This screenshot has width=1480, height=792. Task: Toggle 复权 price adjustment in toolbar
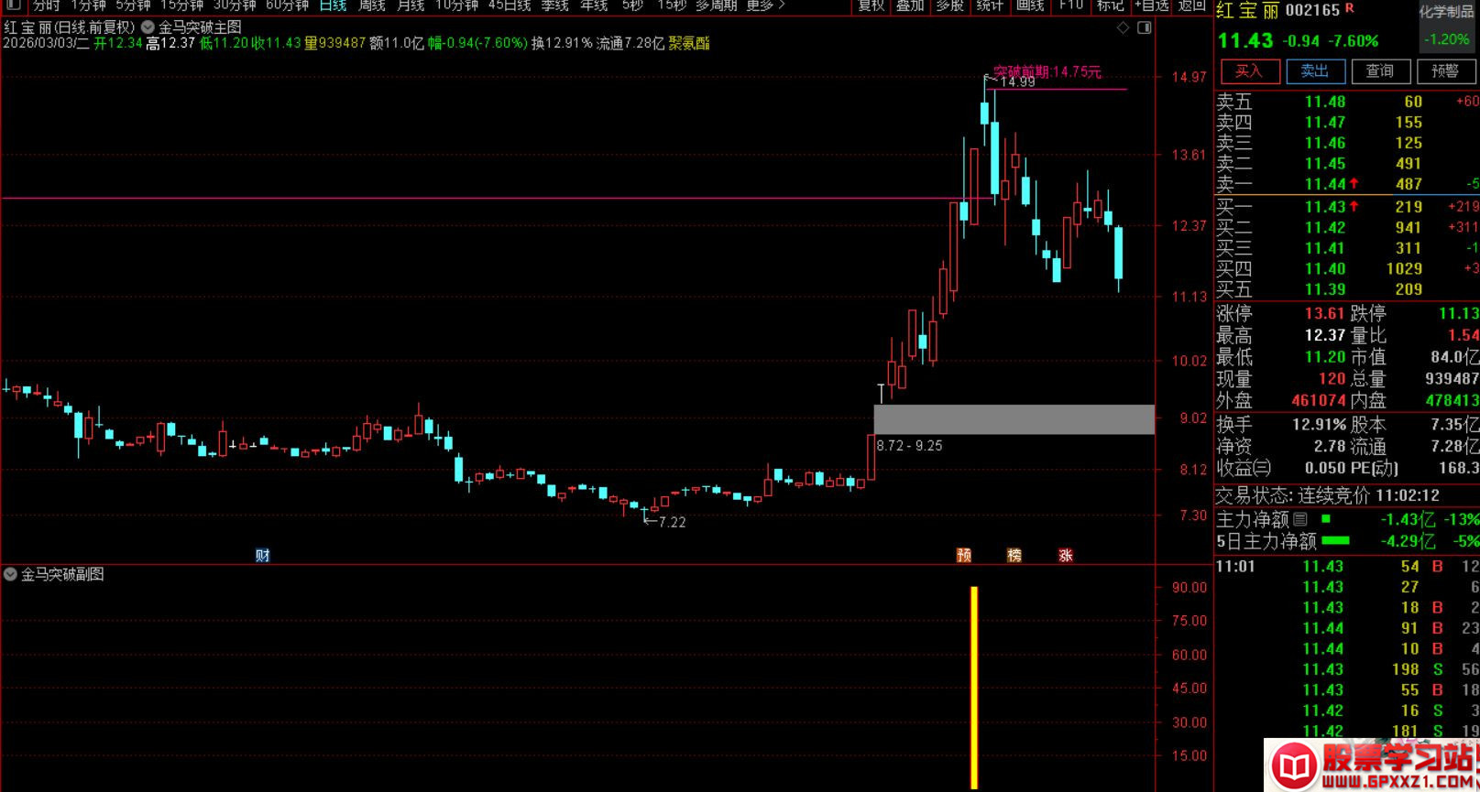coord(871,5)
